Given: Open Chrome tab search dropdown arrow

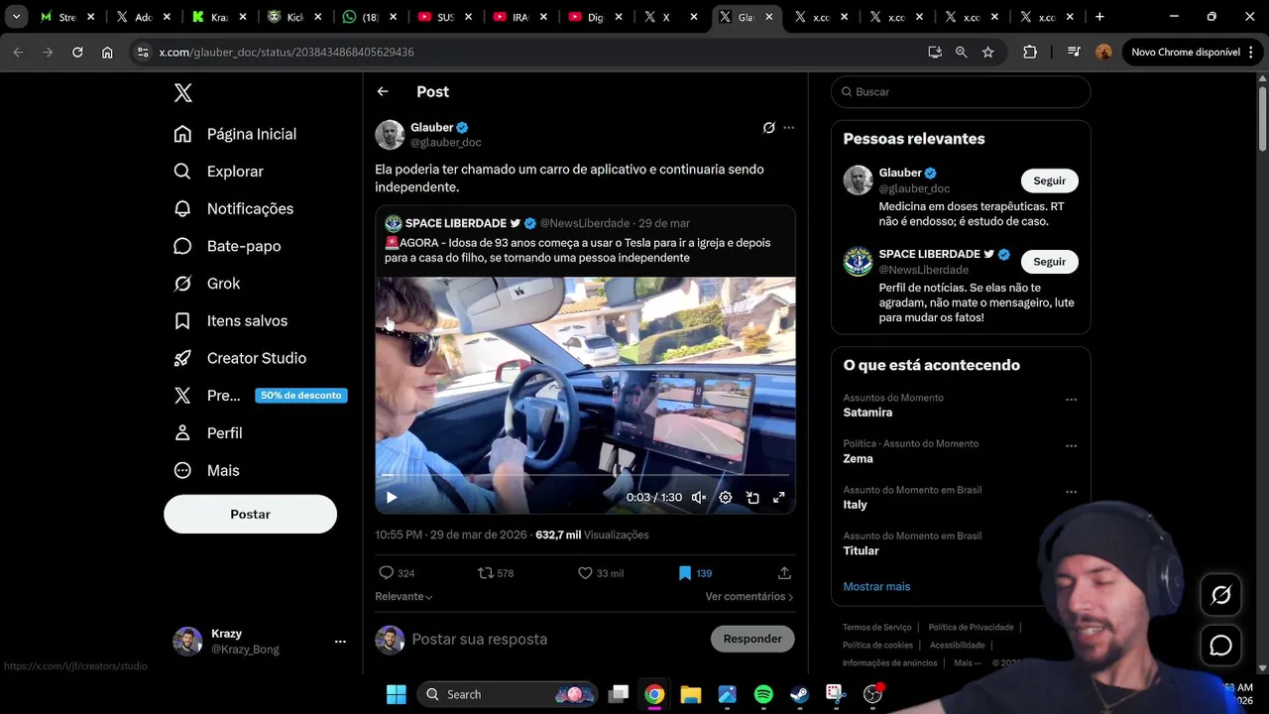Looking at the screenshot, I should point(16,17).
